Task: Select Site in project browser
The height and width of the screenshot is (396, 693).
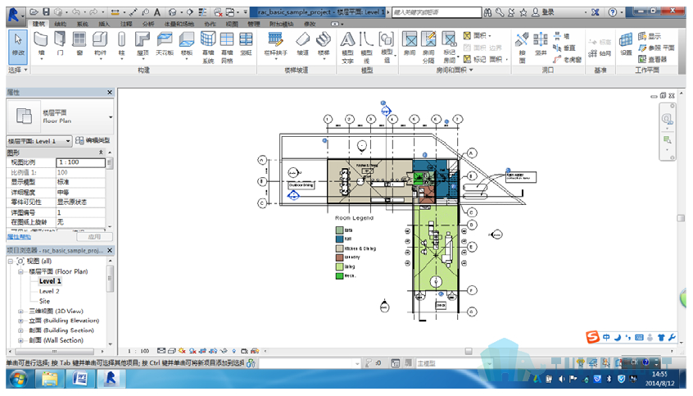Action: 44,301
